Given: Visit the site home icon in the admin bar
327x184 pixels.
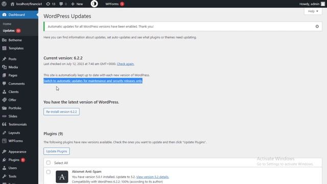Looking at the screenshot, I should 12,4.
